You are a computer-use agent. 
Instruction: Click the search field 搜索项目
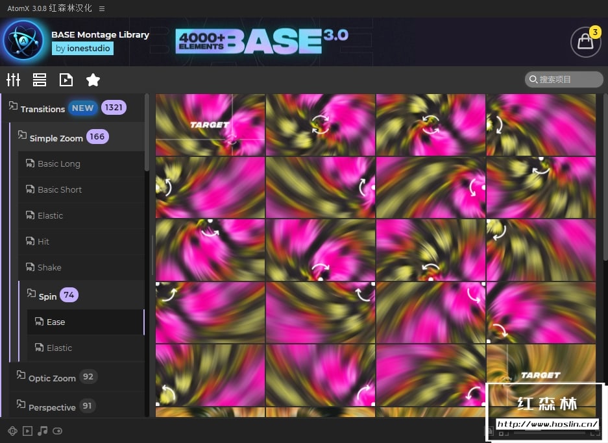564,79
